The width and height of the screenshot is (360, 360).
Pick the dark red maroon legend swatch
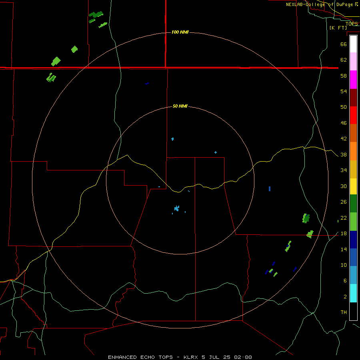[353, 98]
